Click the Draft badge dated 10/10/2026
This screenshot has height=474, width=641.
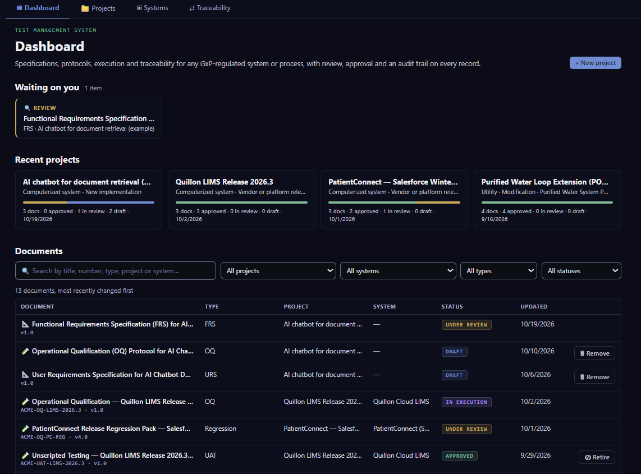[x=454, y=352]
